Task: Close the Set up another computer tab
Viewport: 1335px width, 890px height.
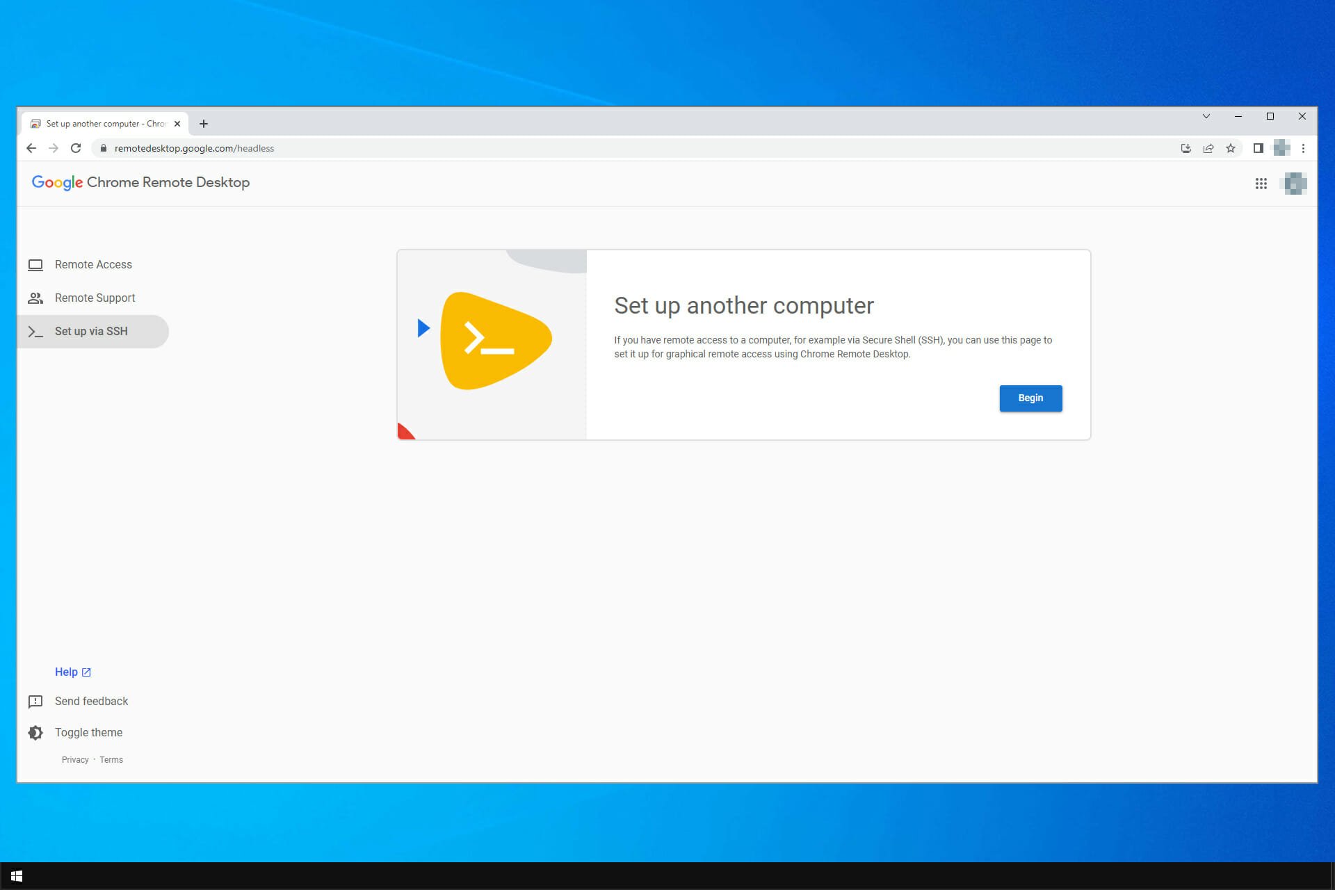Action: [177, 124]
